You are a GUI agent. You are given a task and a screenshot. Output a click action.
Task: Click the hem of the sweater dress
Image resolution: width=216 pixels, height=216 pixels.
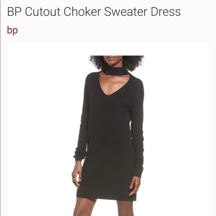pyautogui.click(x=106, y=197)
